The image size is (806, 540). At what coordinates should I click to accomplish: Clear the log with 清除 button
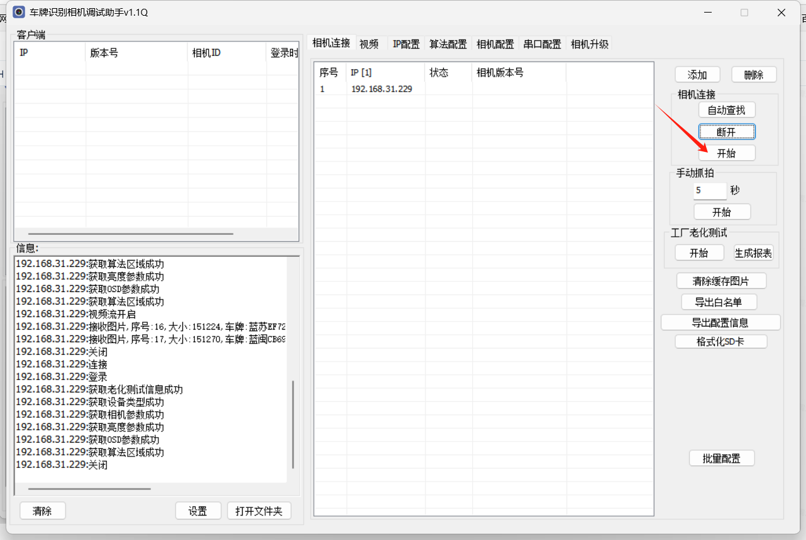[43, 511]
